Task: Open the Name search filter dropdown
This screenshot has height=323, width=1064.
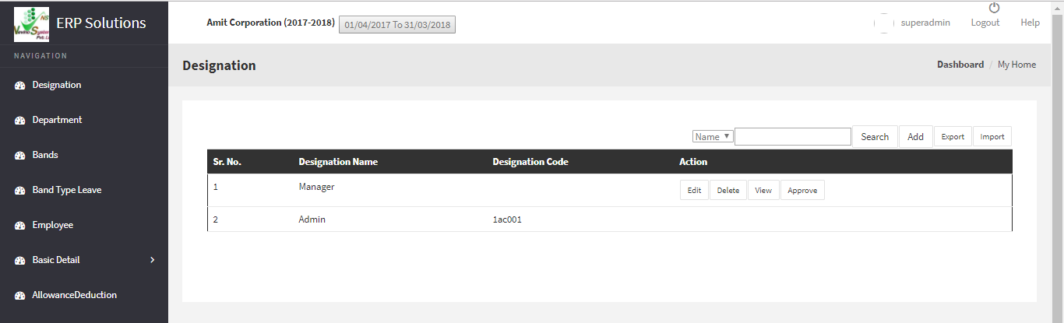Action: (713, 136)
